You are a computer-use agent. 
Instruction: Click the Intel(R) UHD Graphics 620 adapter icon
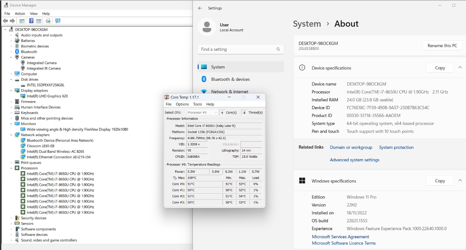pyautogui.click(x=23, y=96)
